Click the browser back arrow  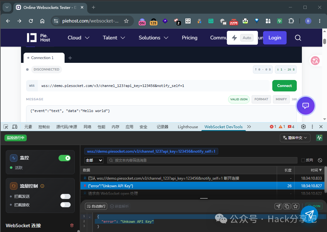[x=8, y=21]
